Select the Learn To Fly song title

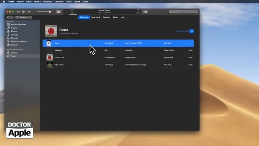click(59, 58)
